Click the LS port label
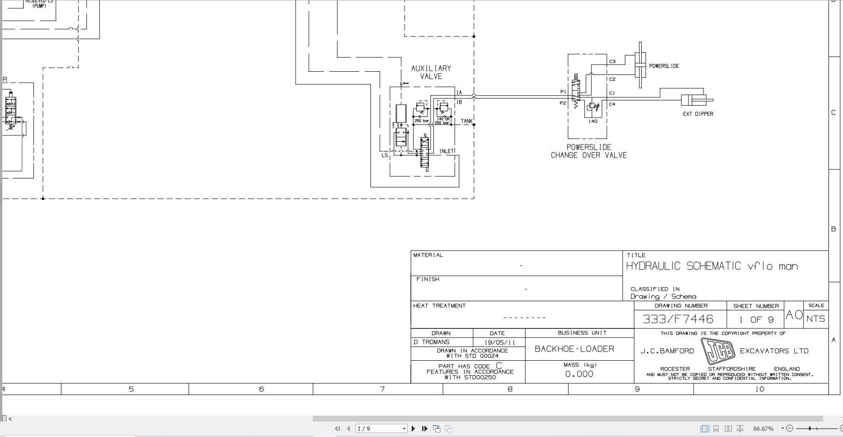 point(385,155)
